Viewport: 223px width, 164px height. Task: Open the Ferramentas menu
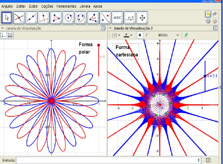click(x=66, y=7)
